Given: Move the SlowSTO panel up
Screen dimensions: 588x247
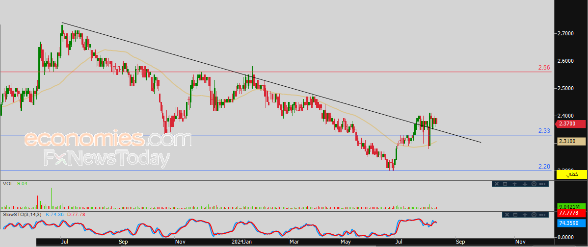Looking at the screenshot, I should pos(525,215).
